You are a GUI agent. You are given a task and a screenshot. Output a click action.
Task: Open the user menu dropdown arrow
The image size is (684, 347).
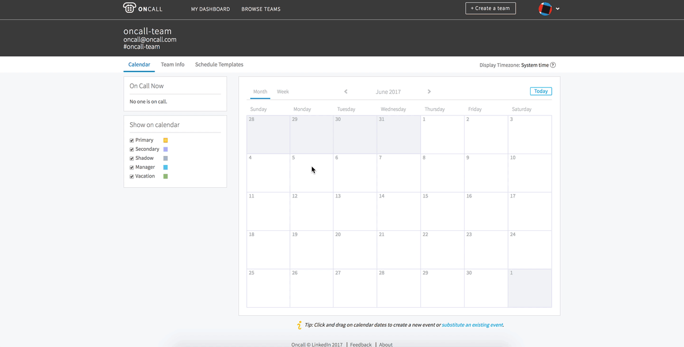point(557,9)
